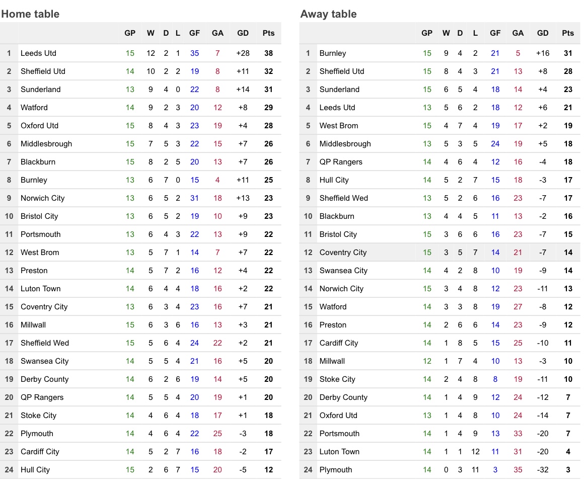Screen dimensions: 586x492
Task: Select QP Rangers in the Away table
Action: [341, 162]
